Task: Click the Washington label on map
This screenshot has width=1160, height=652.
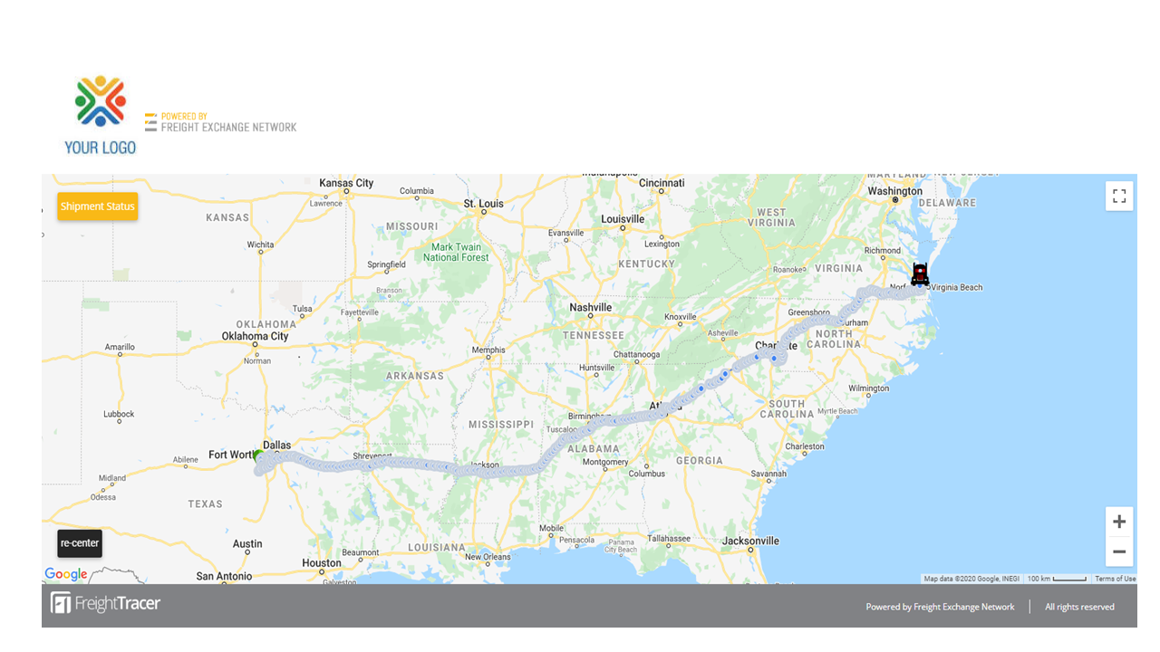Action: (894, 191)
